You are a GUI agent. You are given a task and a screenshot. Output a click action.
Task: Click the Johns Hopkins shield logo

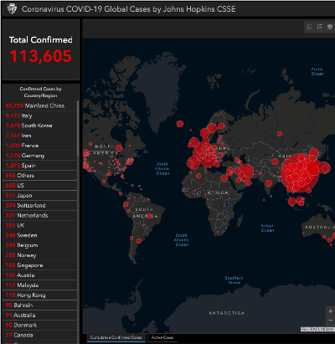click(x=12, y=9)
